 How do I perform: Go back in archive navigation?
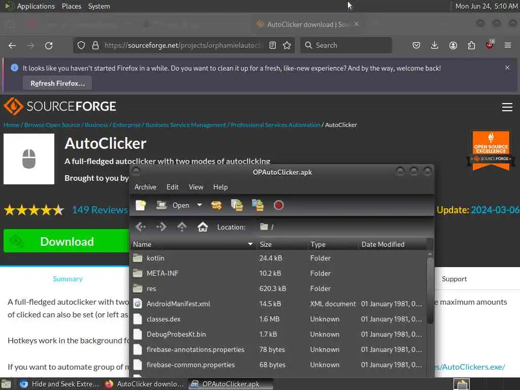click(x=141, y=227)
